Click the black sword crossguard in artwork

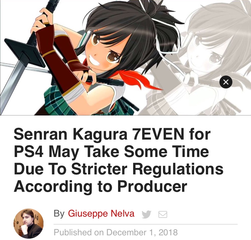pyautogui.click(x=24, y=51)
